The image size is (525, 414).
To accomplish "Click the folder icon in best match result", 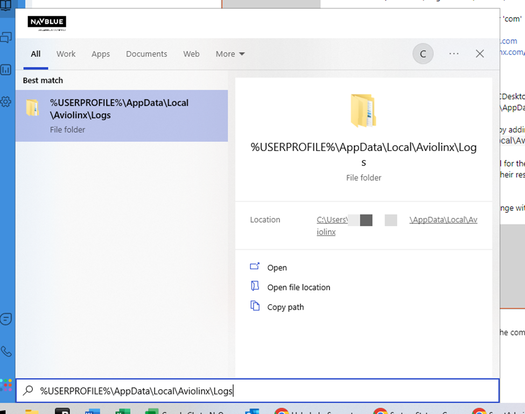I will click(32, 108).
